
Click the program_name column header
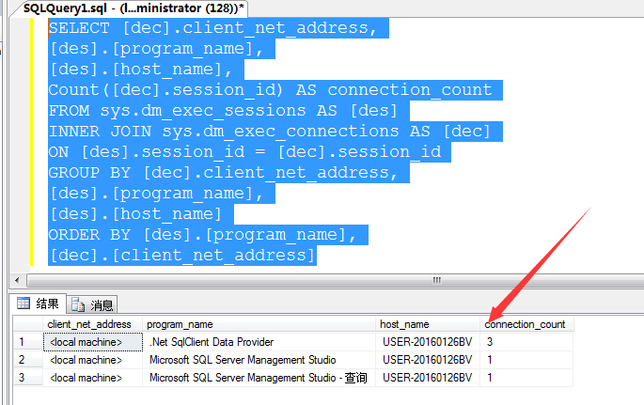click(x=259, y=324)
